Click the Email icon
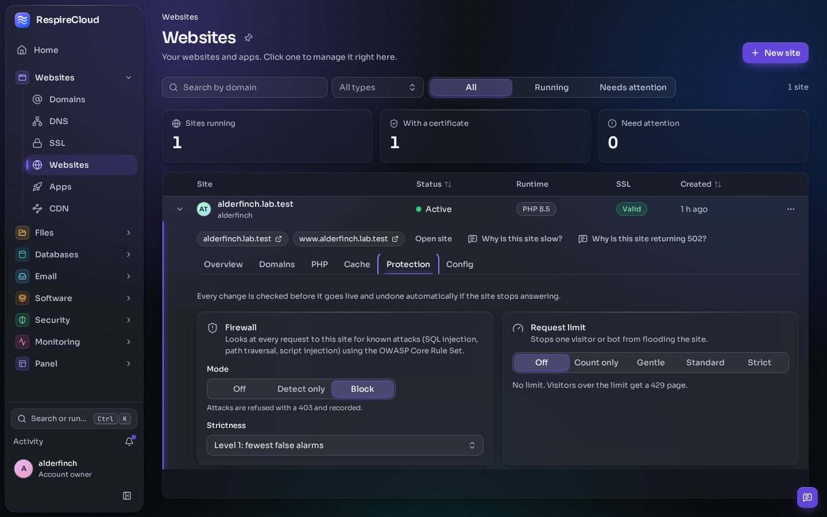This screenshot has width=827, height=517. 22,276
